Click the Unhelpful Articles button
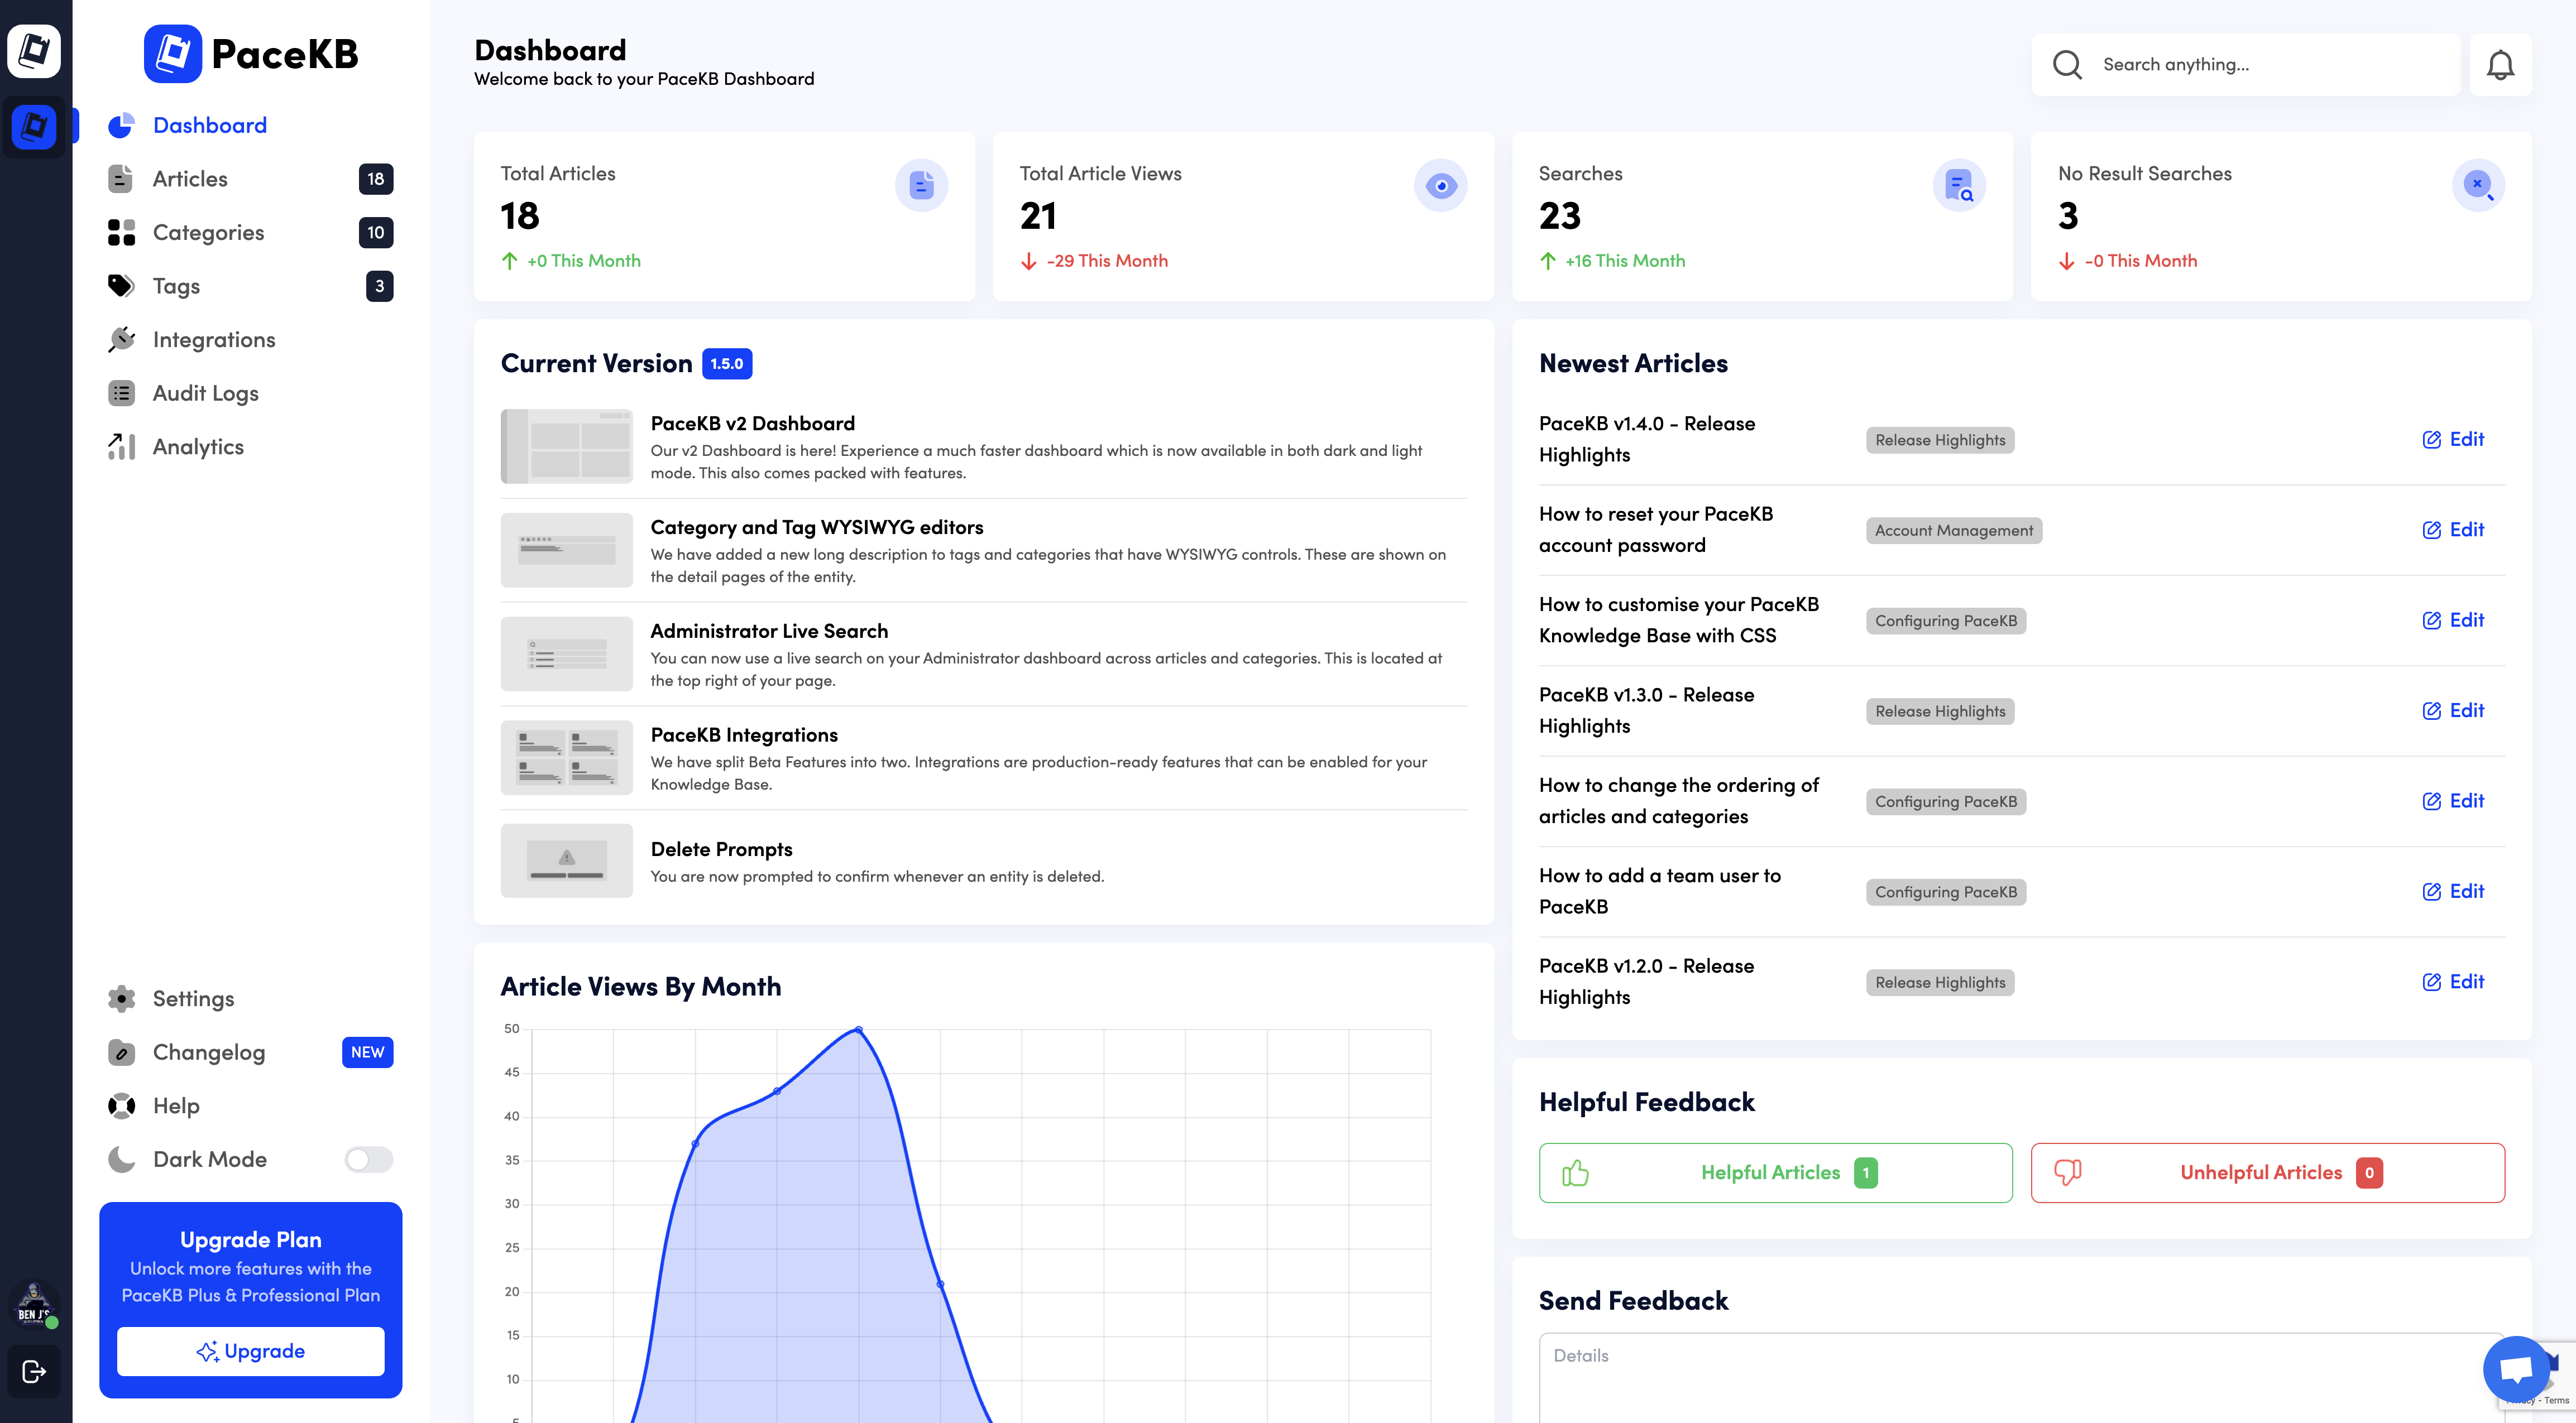This screenshot has height=1423, width=2576. [x=2266, y=1172]
